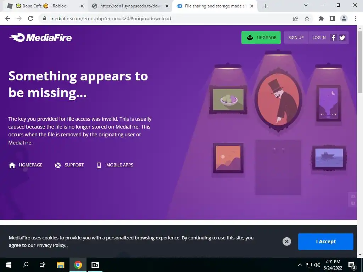This screenshot has height=272, width=363.
Task: Open a new browser tab
Action: point(265,6)
